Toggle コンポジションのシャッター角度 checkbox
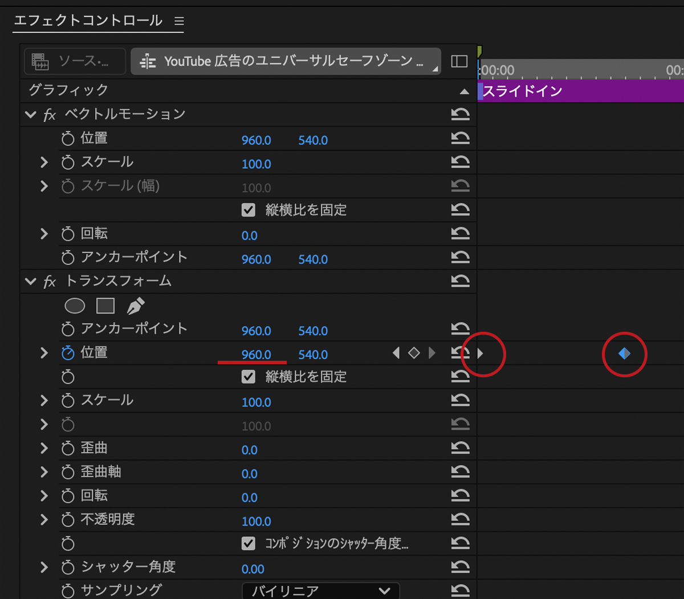The height and width of the screenshot is (599, 684). coord(249,544)
